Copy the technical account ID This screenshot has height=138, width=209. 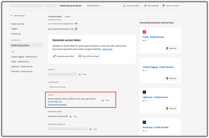93,129
